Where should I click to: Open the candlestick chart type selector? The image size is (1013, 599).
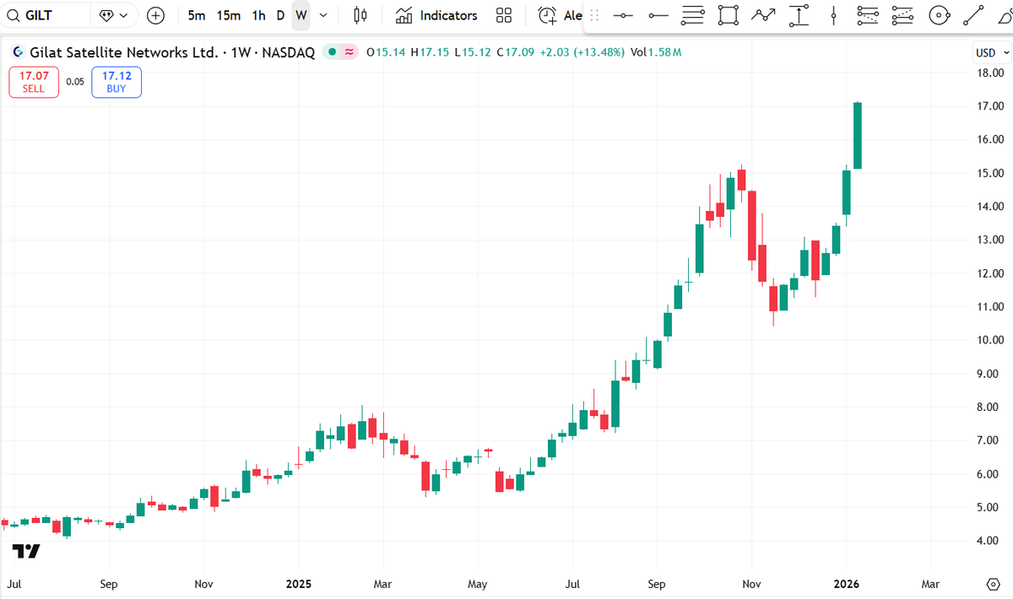pos(360,15)
